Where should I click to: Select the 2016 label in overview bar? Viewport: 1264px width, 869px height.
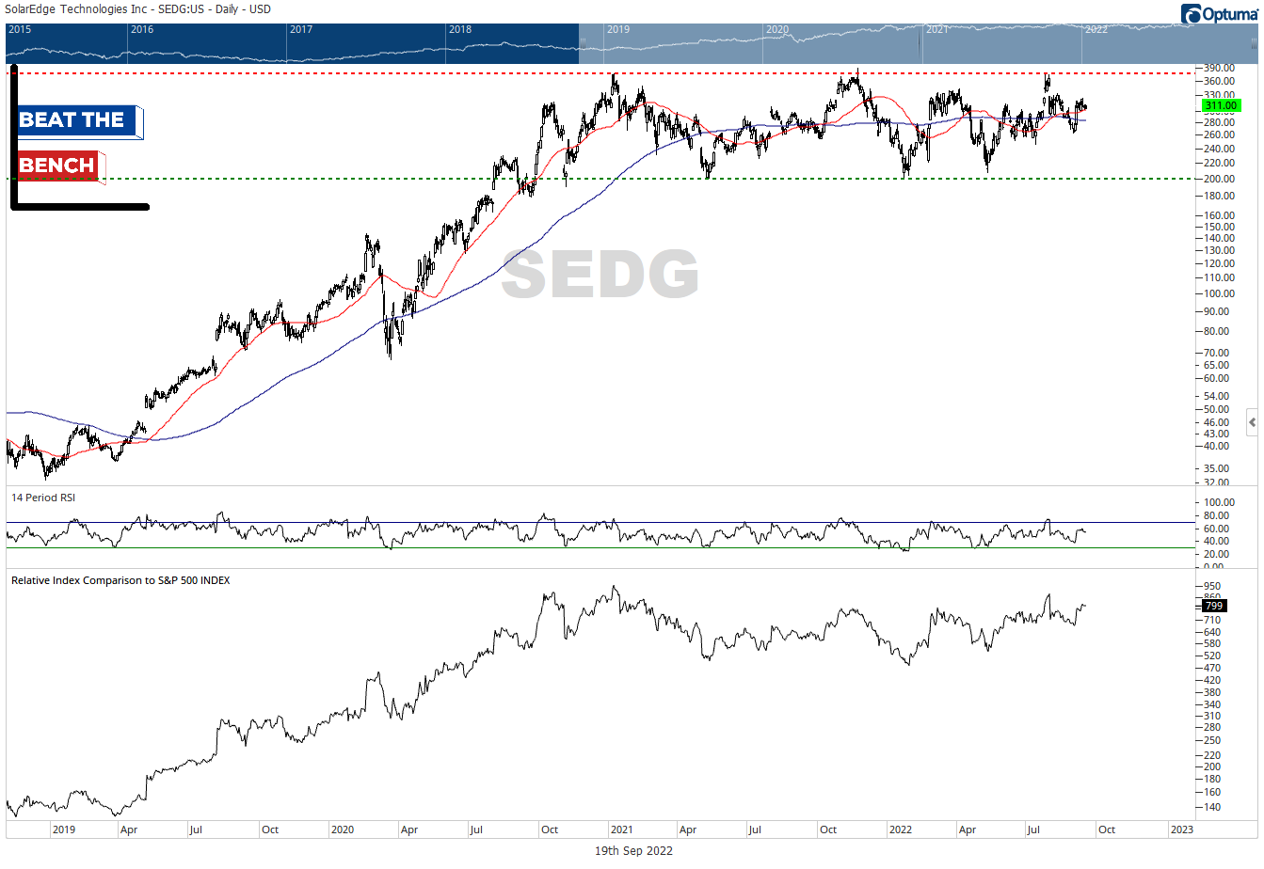(x=142, y=29)
